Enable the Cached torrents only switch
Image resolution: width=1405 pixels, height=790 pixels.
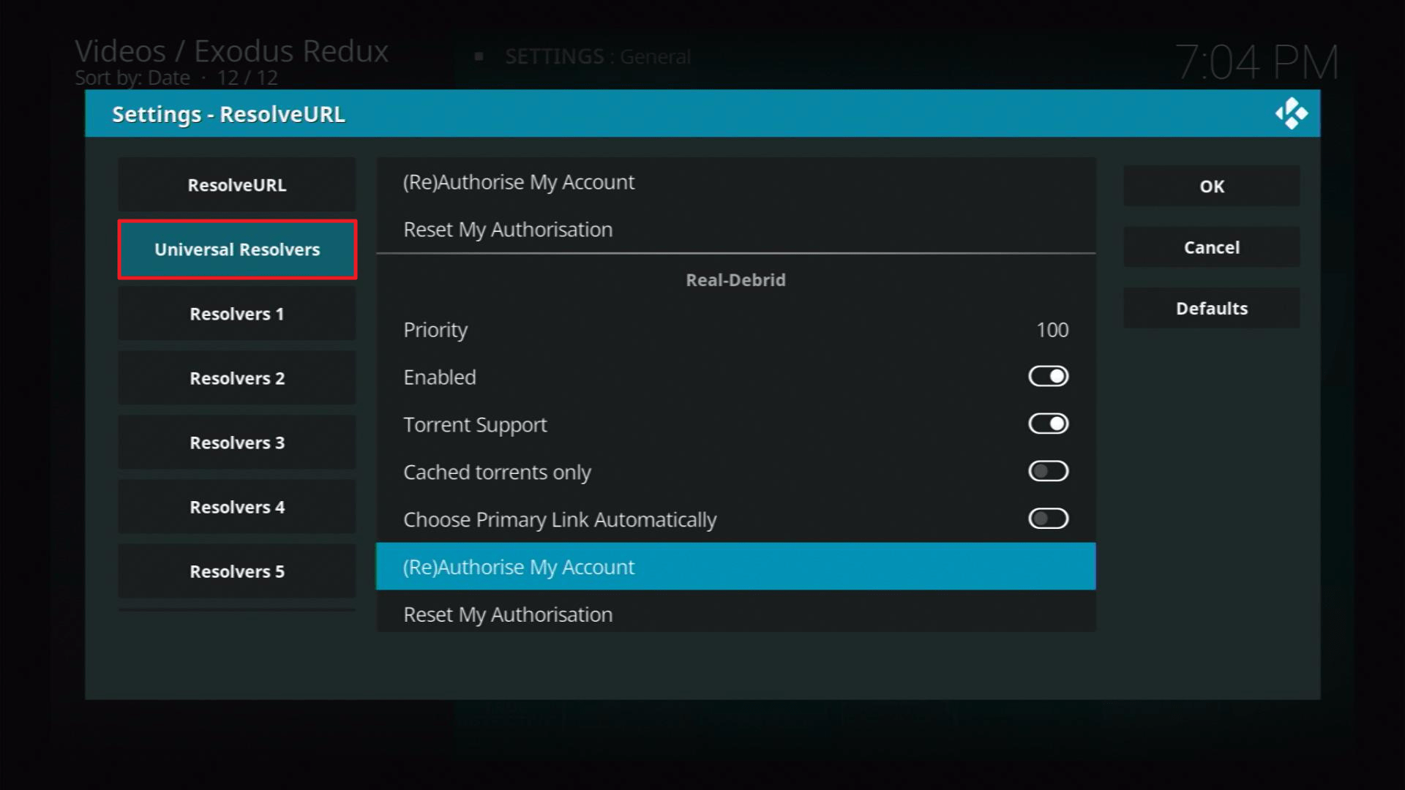click(1048, 471)
